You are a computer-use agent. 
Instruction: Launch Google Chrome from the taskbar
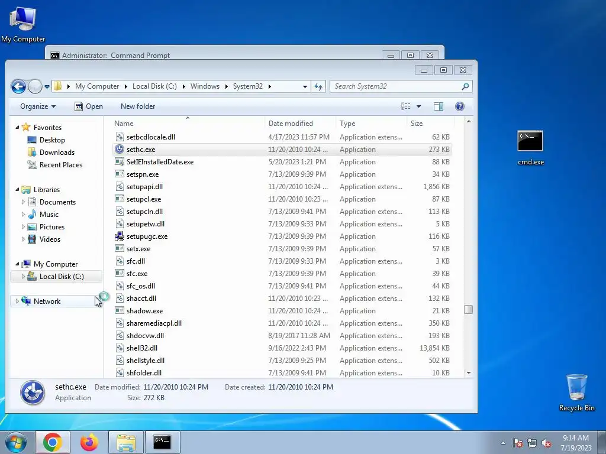coord(53,442)
